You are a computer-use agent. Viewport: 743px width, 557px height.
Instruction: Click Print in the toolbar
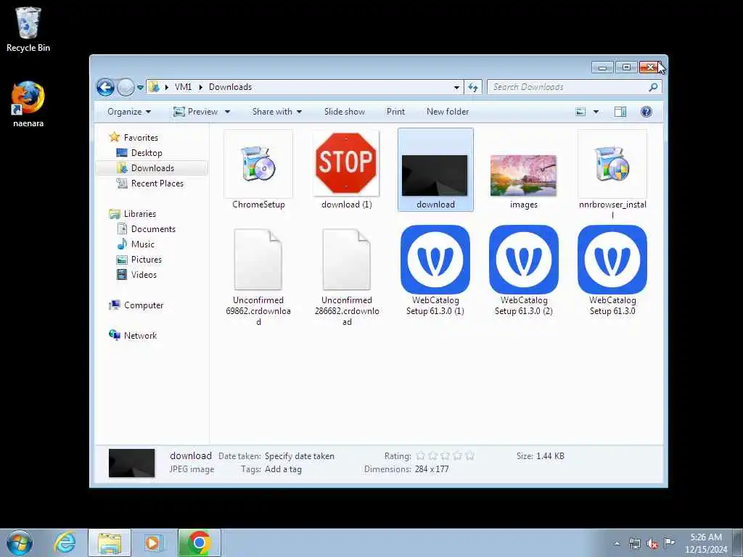pyautogui.click(x=395, y=112)
